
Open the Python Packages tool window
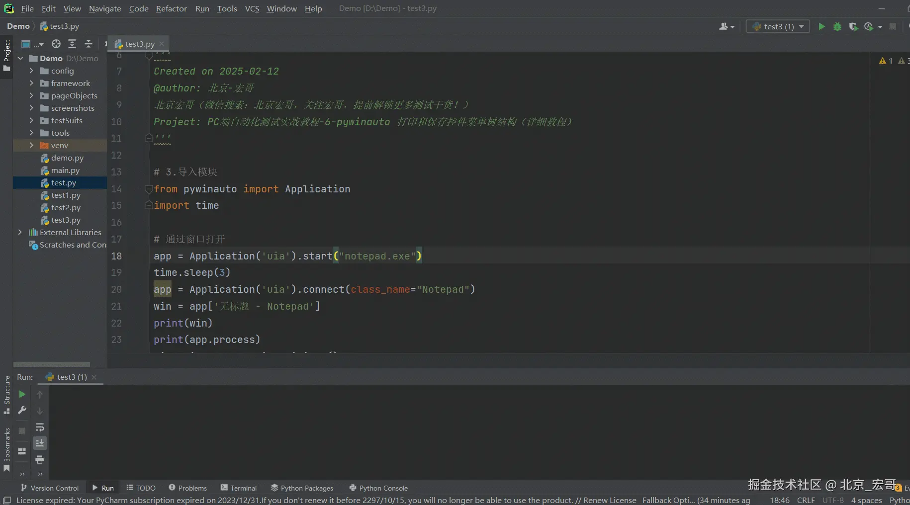point(302,488)
